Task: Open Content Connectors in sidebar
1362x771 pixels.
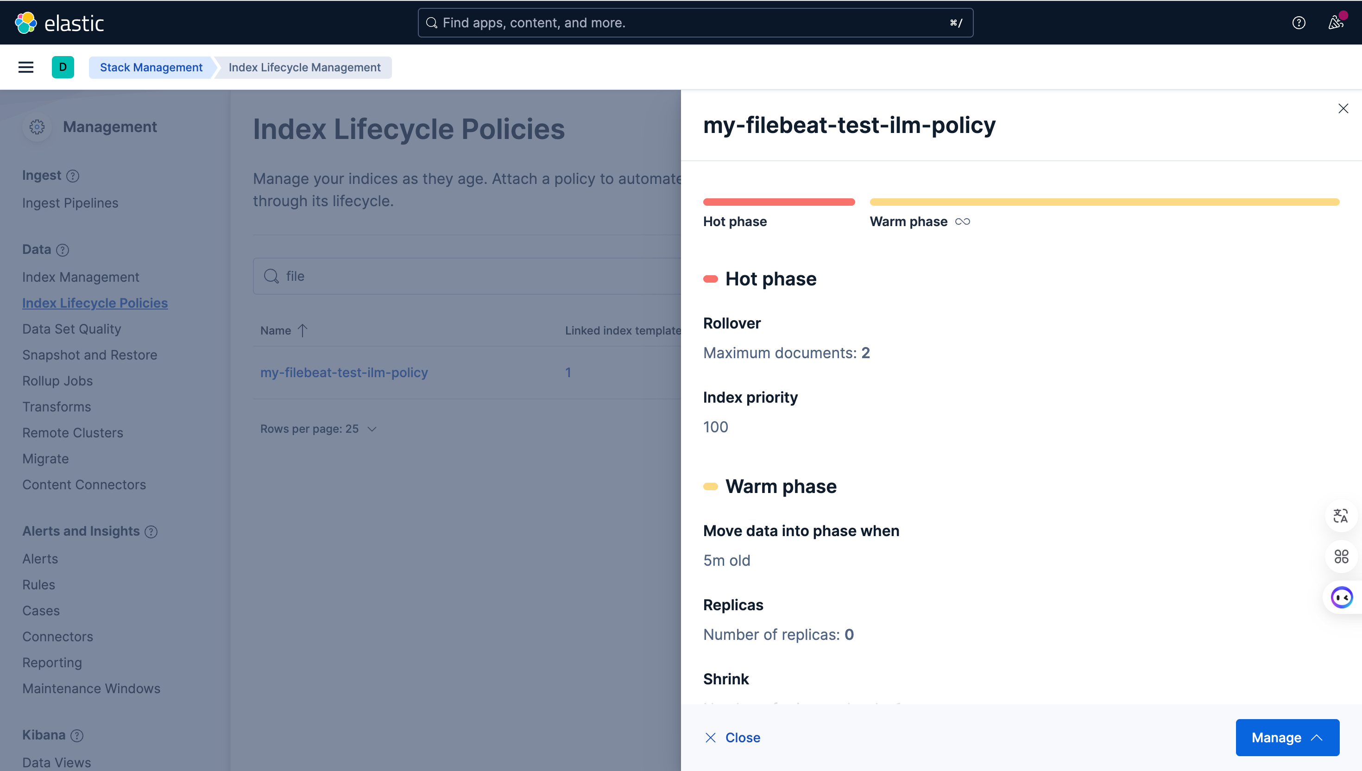Action: (84, 485)
